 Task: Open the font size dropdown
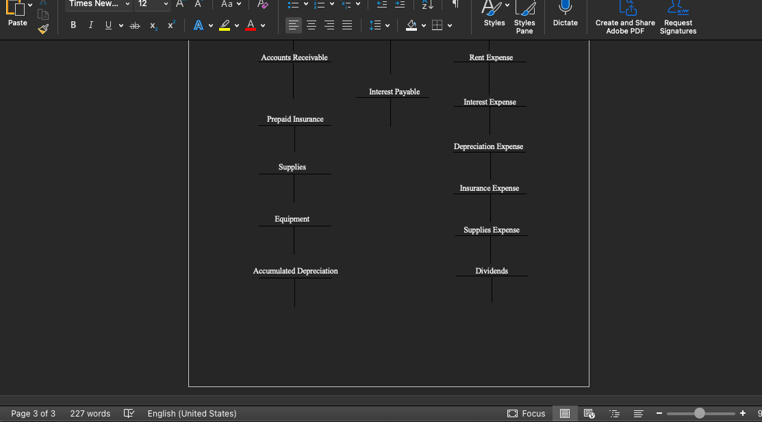click(x=166, y=4)
